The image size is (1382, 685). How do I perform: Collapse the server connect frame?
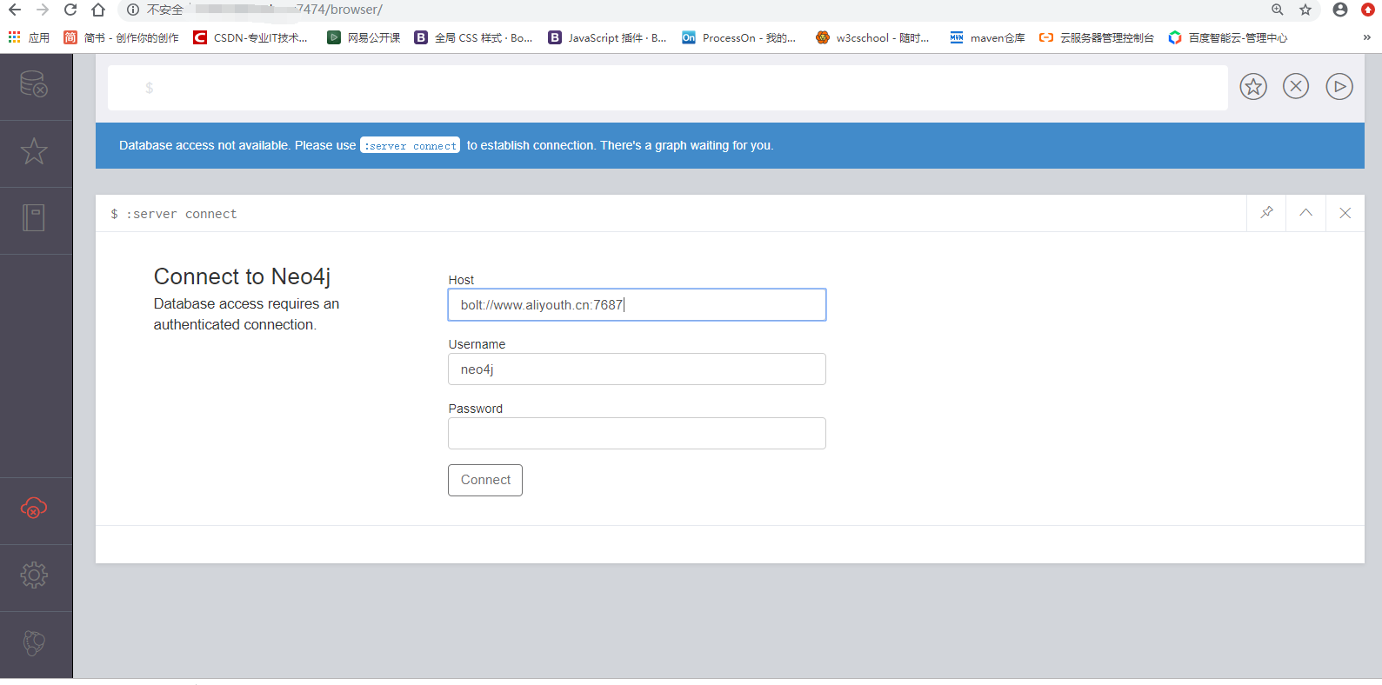(x=1306, y=213)
